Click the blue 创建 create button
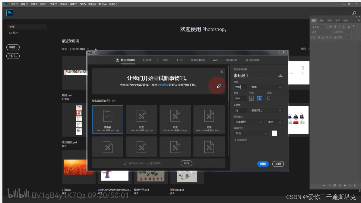Image resolution: width=361 pixels, height=203 pixels. pyautogui.click(x=263, y=164)
